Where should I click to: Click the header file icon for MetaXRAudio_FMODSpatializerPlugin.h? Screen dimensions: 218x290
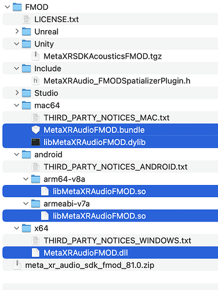click(35, 81)
